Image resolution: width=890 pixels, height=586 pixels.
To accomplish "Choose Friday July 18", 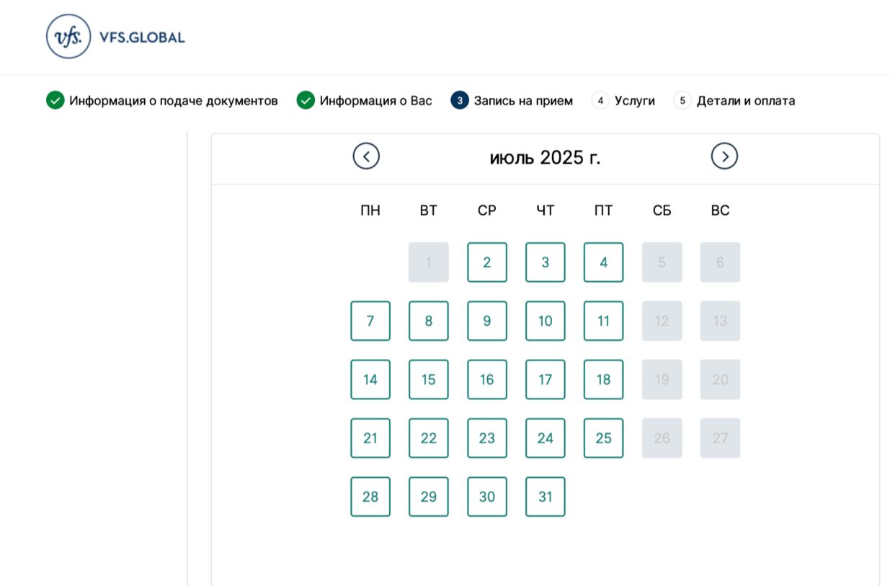I will pos(604,379).
